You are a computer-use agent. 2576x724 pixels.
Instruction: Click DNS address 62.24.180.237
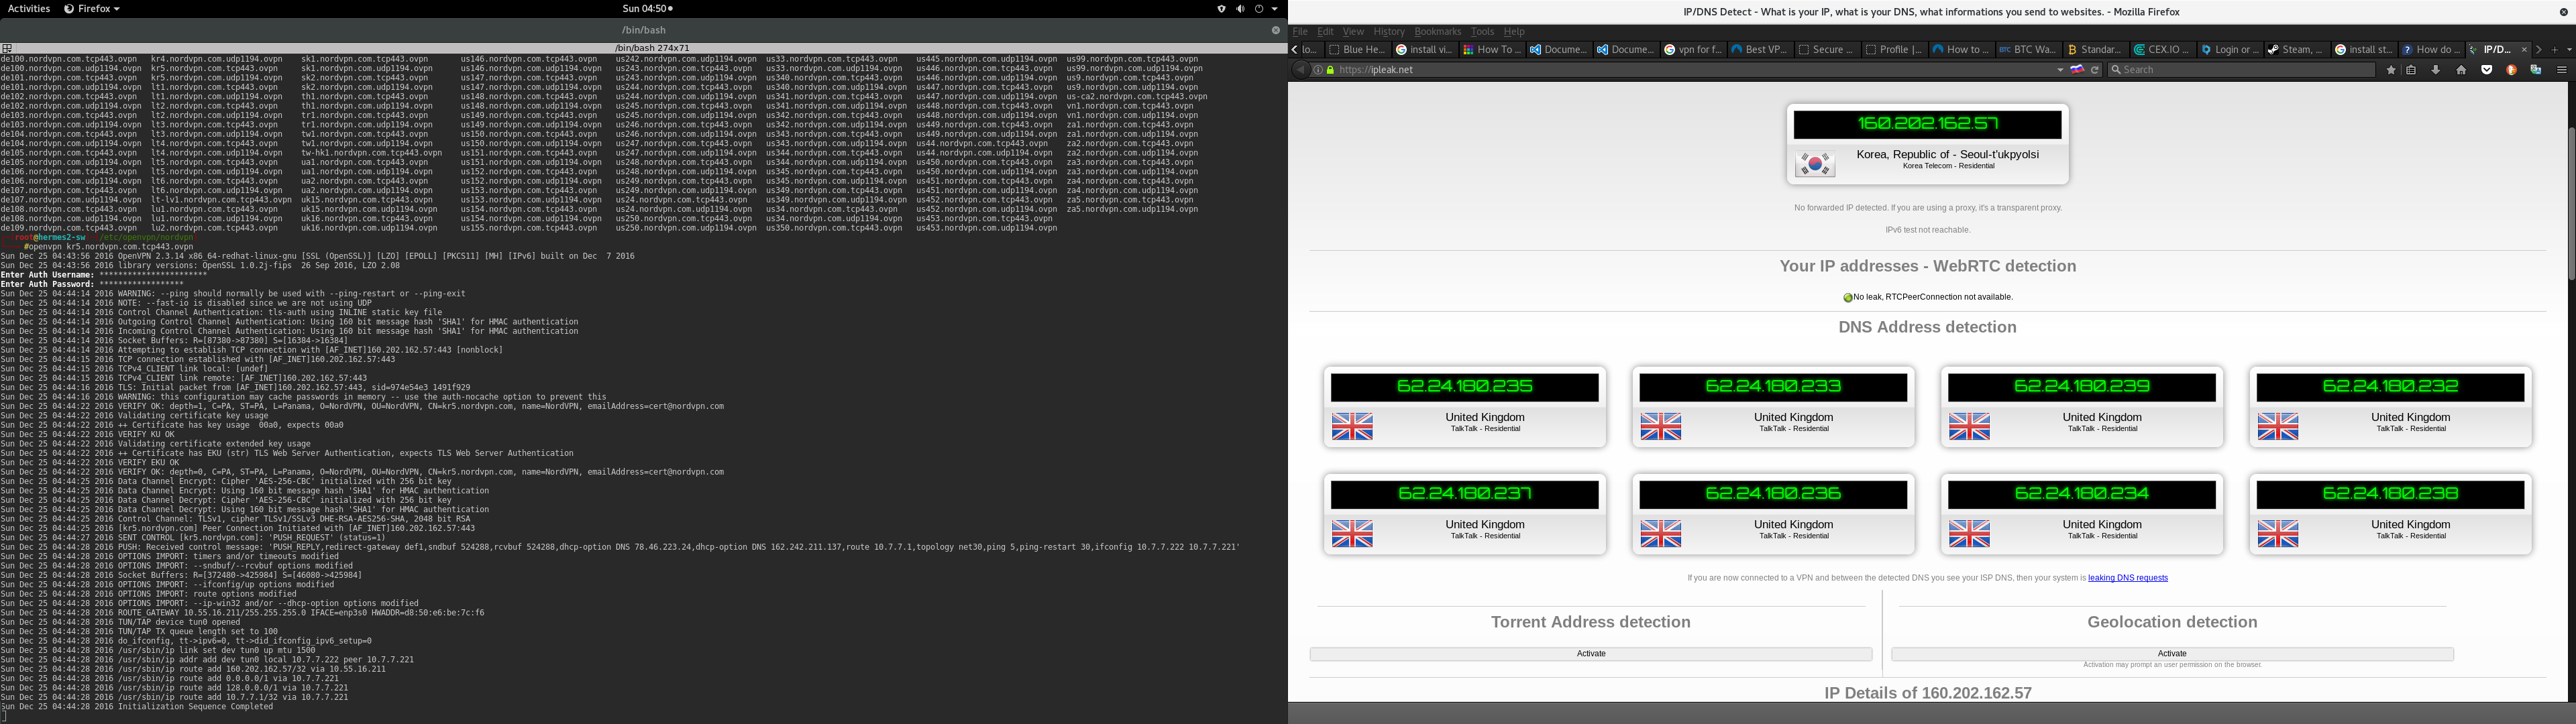pos(1464,494)
